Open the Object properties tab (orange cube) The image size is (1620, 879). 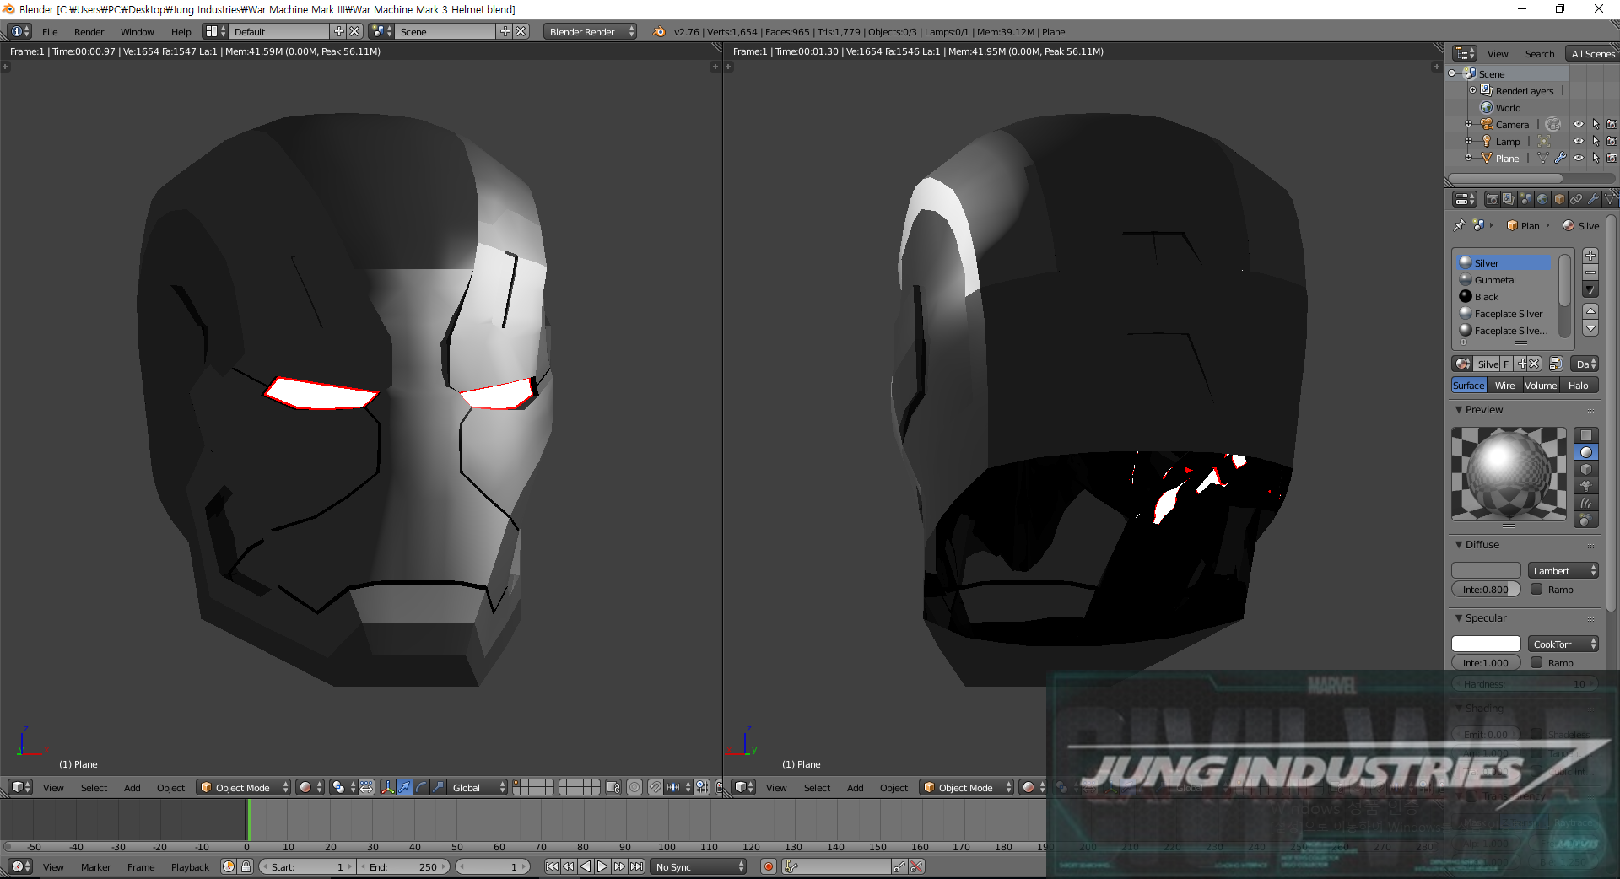pyautogui.click(x=1559, y=199)
